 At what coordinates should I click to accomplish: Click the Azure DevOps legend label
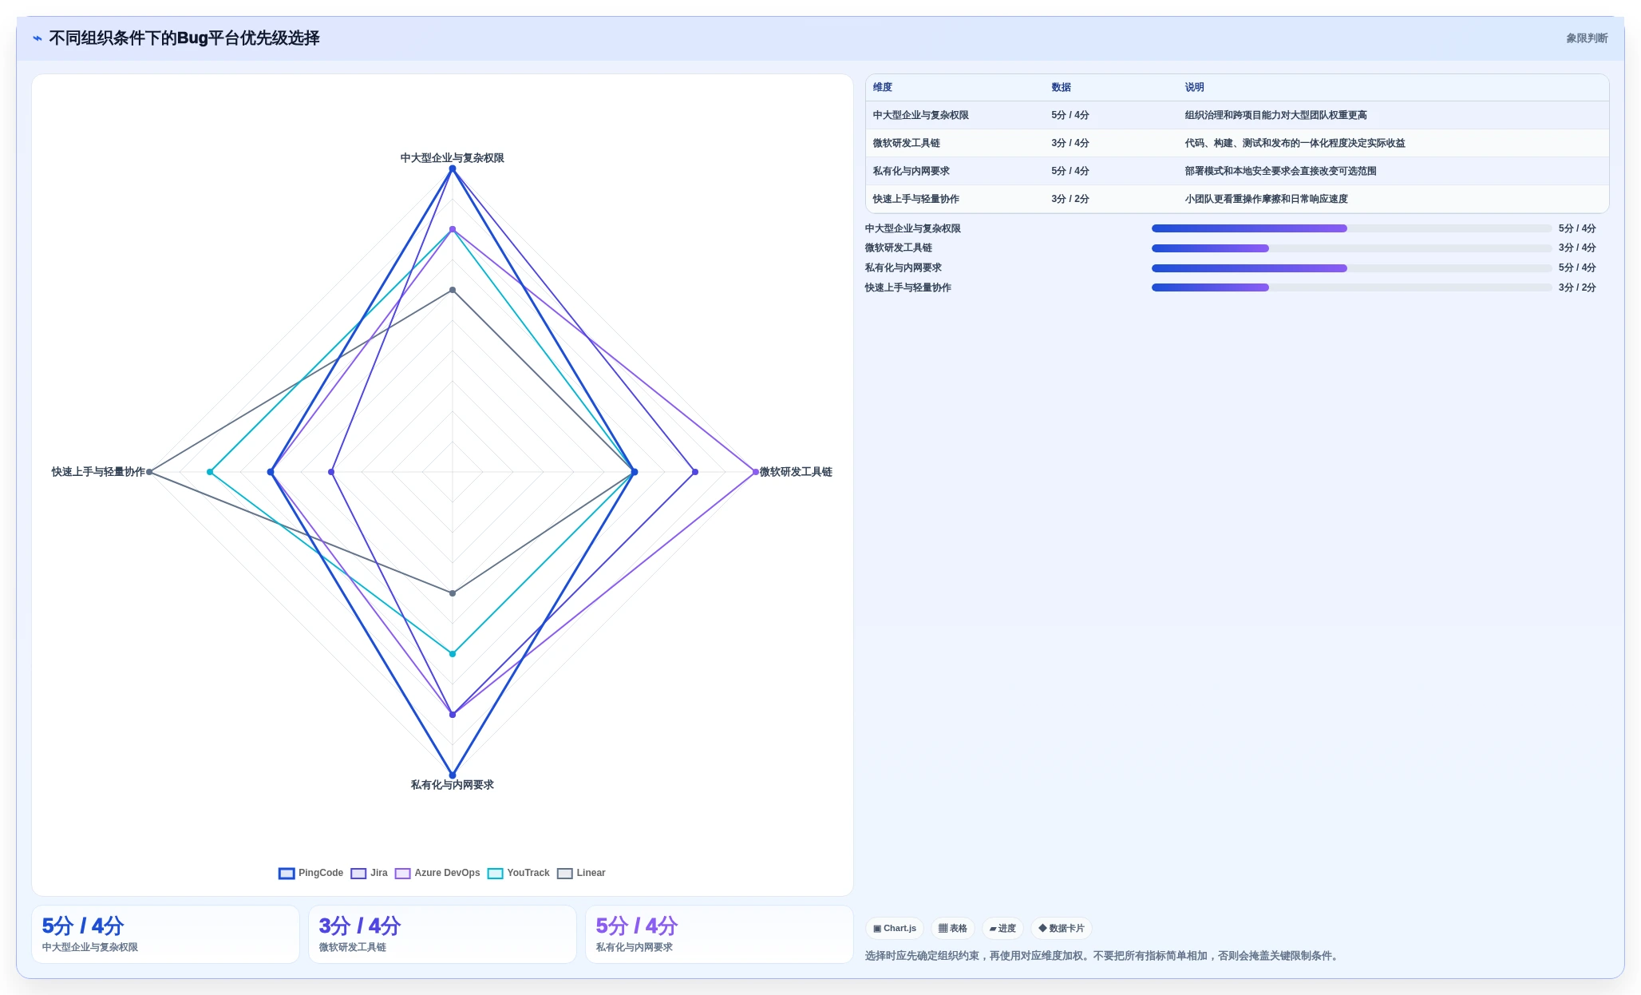coord(448,873)
